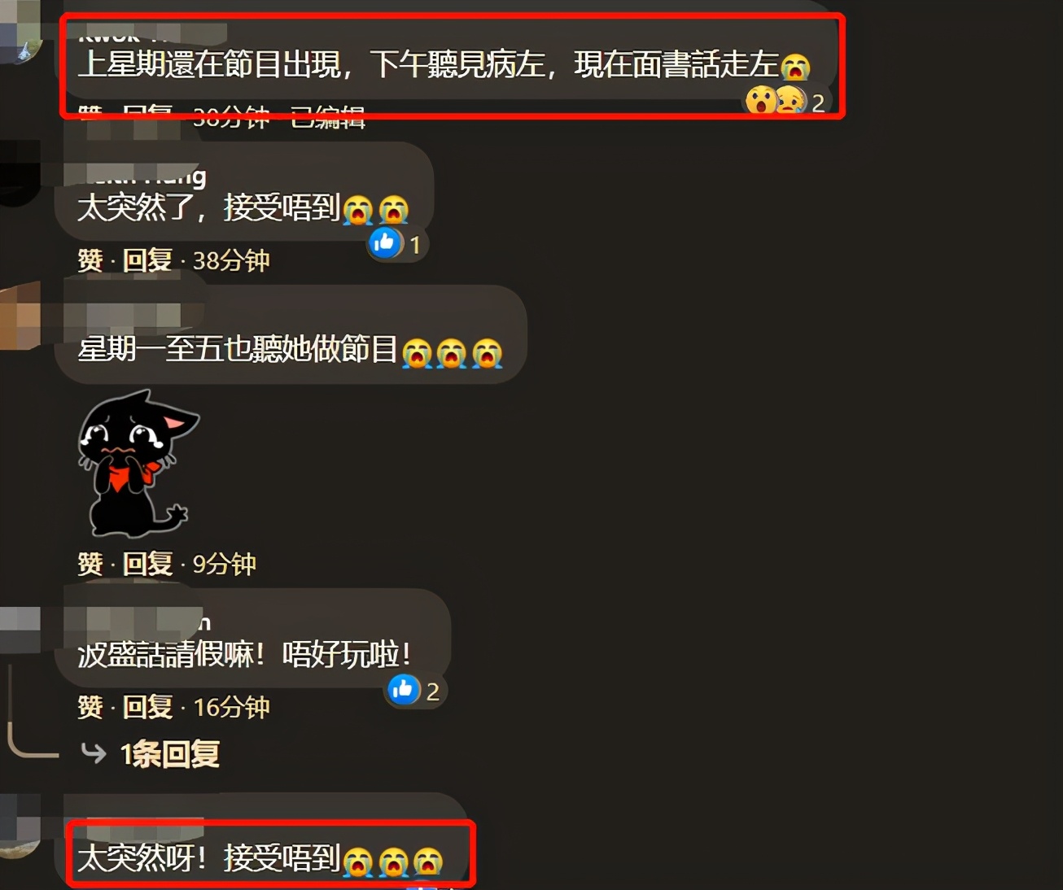Click 赞 under the 波盛詰請假嘛 comment
Image resolution: width=1063 pixels, height=890 pixels.
coord(90,707)
